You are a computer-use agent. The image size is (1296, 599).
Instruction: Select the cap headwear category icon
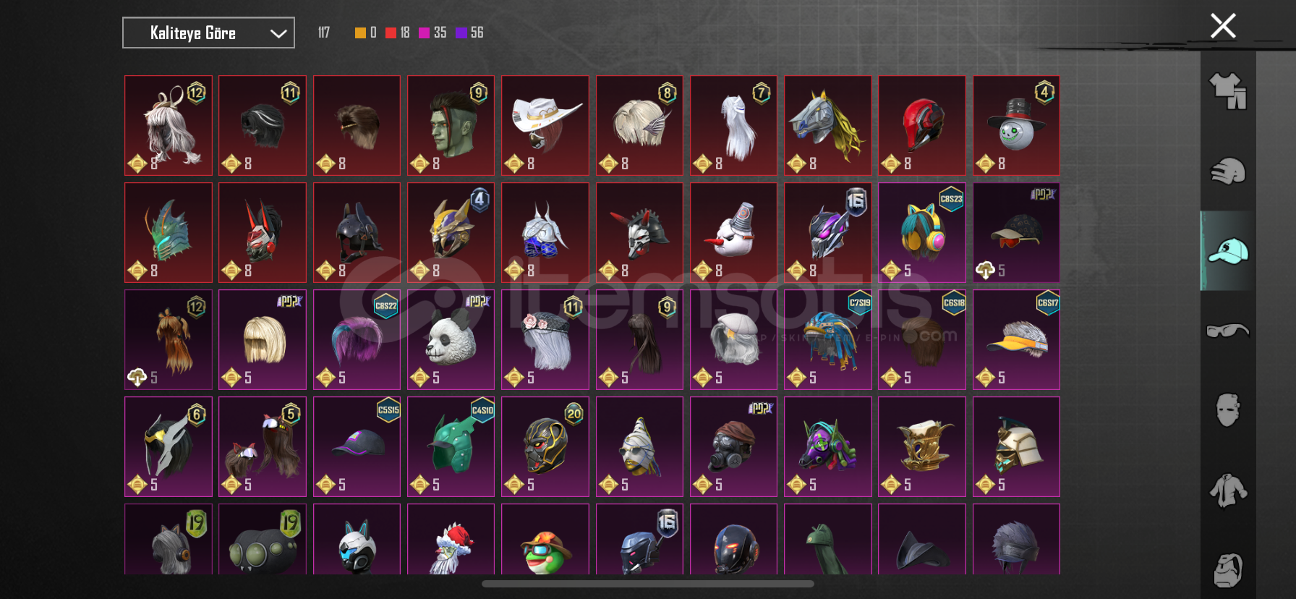click(x=1228, y=251)
